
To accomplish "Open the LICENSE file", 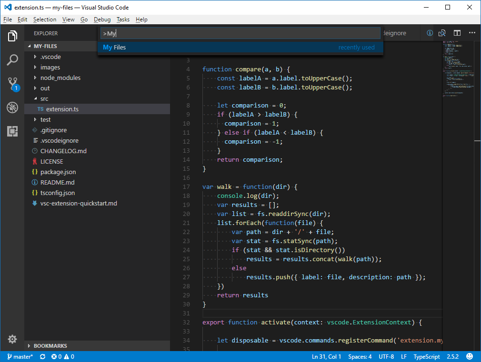I will click(97, 161).
